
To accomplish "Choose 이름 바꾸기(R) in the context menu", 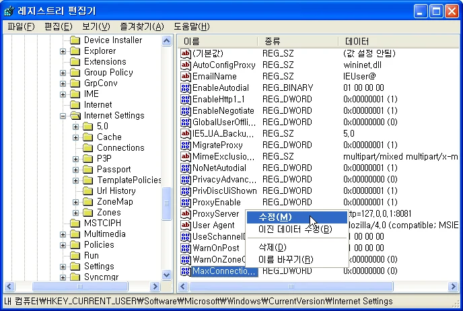I will [x=297, y=260].
